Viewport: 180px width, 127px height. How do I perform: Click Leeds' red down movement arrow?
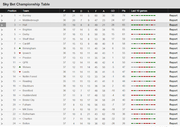pos(20,72)
